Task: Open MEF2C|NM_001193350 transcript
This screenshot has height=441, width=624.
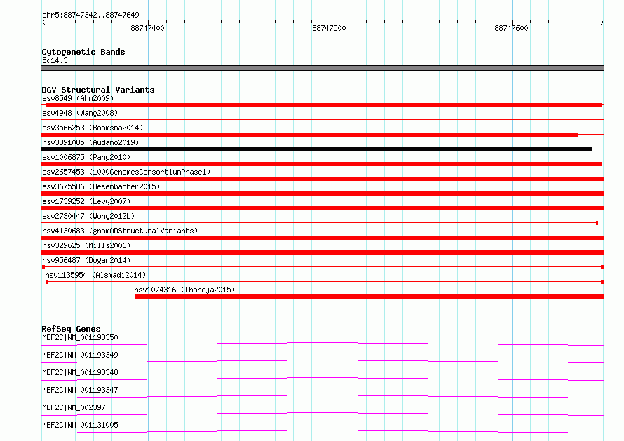Action: tap(80, 337)
